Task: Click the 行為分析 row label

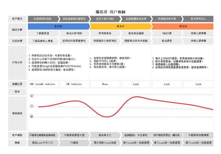Action: tap(17, 63)
